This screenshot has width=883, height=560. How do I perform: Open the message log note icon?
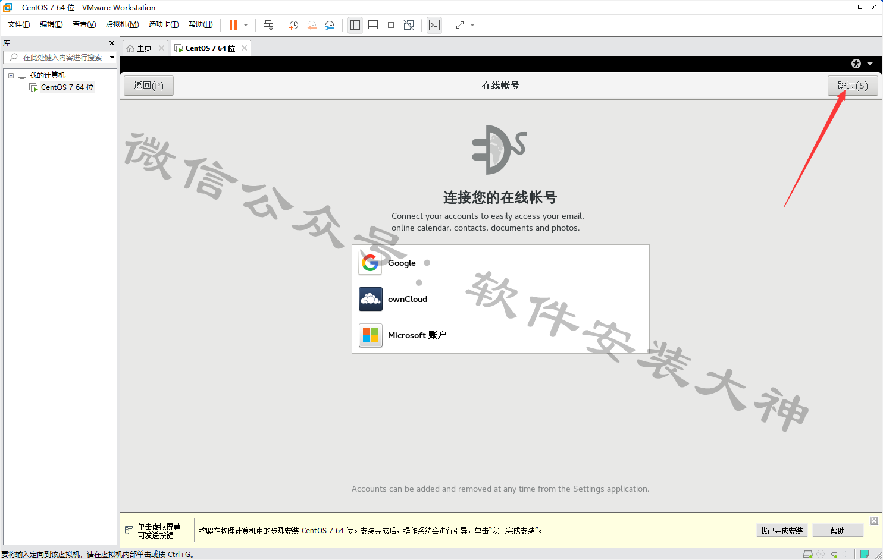point(865,554)
